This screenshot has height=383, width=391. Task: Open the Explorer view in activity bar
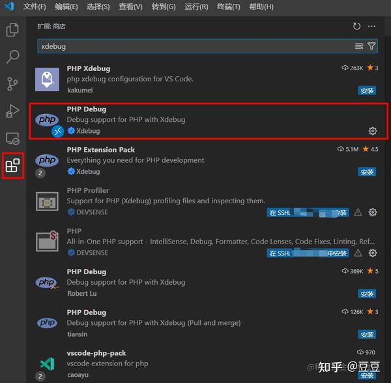pos(12,30)
